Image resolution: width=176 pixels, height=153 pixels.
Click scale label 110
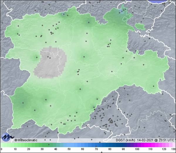(x=150, y=149)
